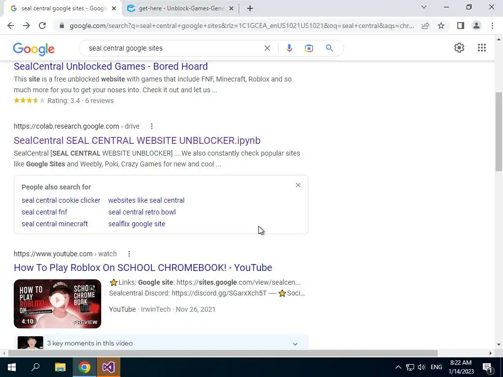
Task: Search for sealflix google site
Action: (x=137, y=224)
